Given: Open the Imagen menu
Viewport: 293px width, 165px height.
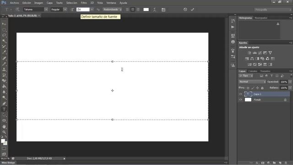Looking at the screenshot, I should click(38, 3).
